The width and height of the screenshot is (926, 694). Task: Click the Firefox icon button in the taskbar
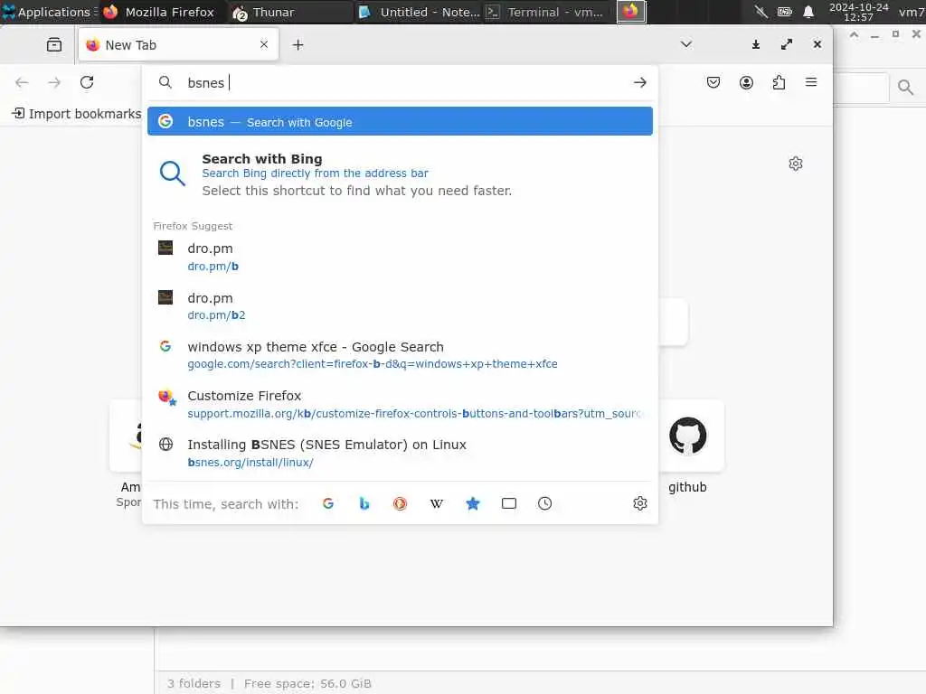pyautogui.click(x=631, y=11)
